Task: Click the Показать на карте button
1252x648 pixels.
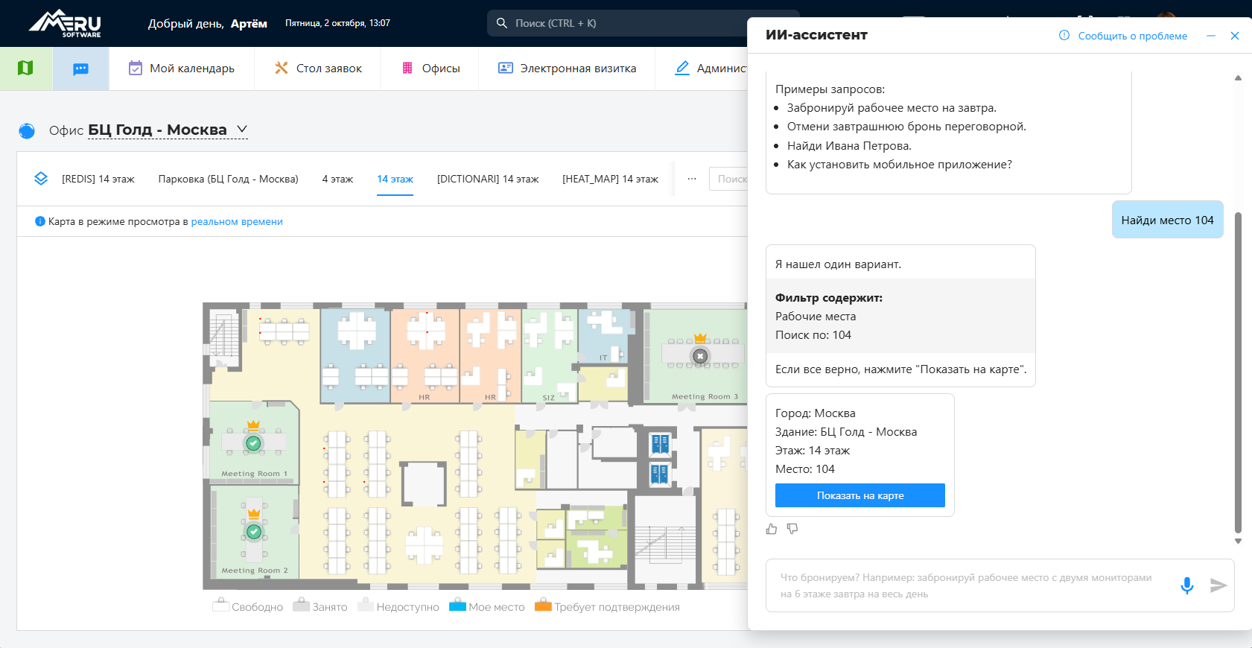Action: [860, 495]
